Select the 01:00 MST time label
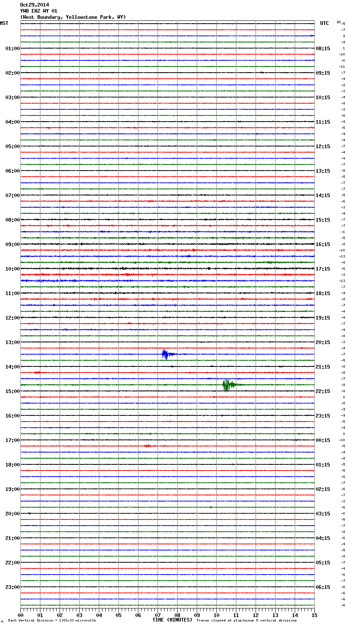The width and height of the screenshot is (347, 626). [13, 49]
